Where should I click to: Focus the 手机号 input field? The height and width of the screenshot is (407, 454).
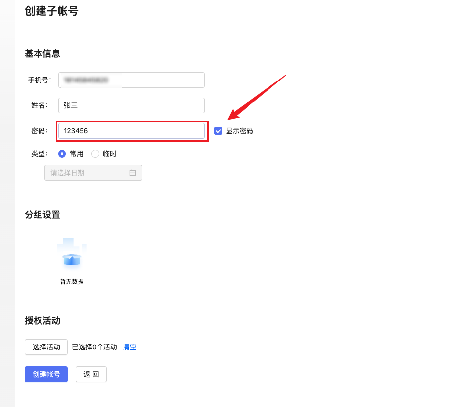click(131, 80)
